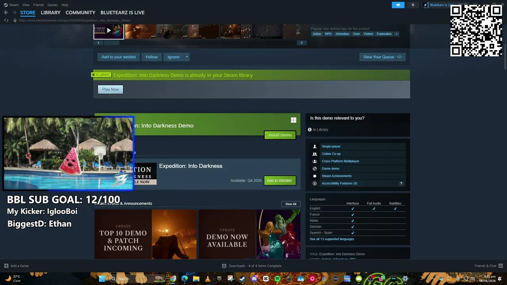This screenshot has width=507, height=285.
Task: Launch VLC media player from taskbar
Action: pyautogui.click(x=208, y=279)
